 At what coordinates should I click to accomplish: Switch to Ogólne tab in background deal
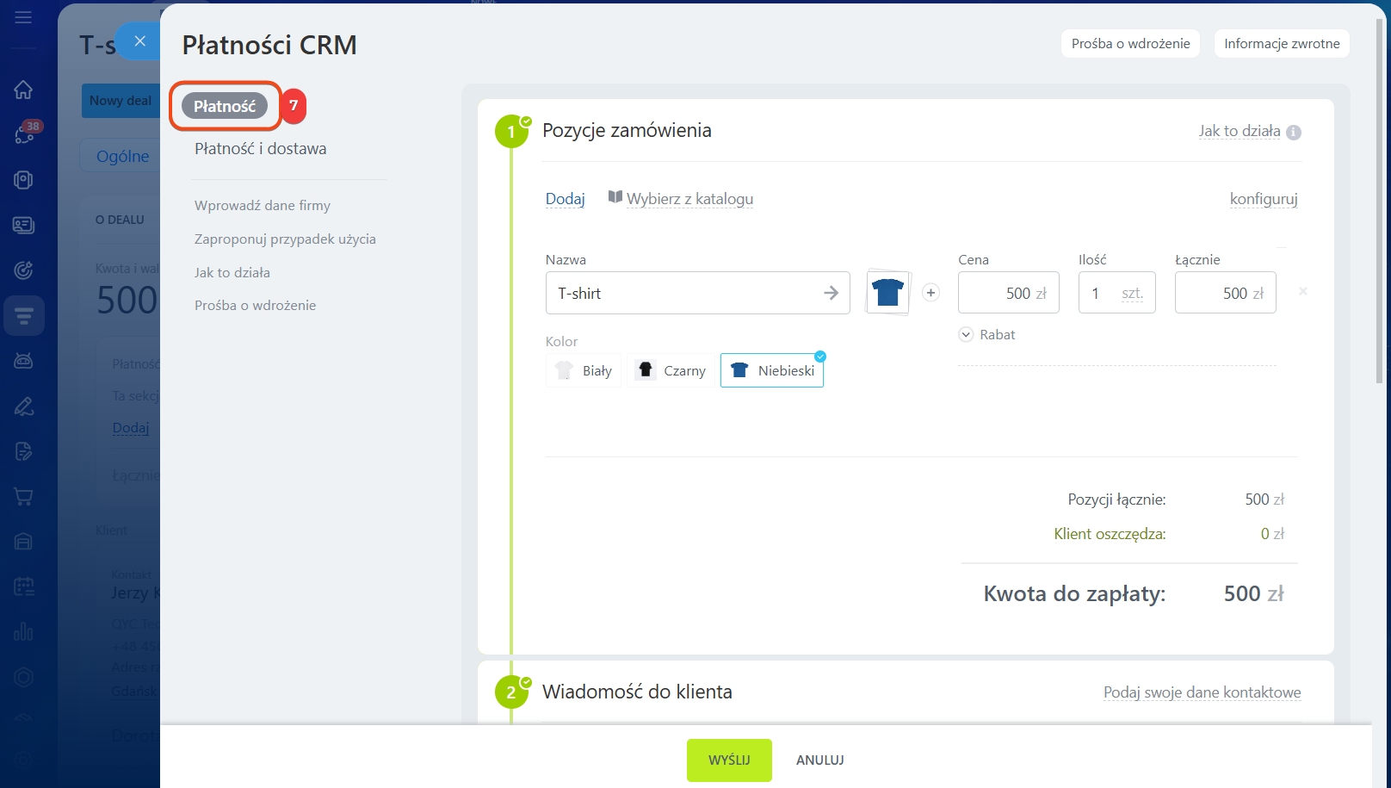[x=122, y=156]
